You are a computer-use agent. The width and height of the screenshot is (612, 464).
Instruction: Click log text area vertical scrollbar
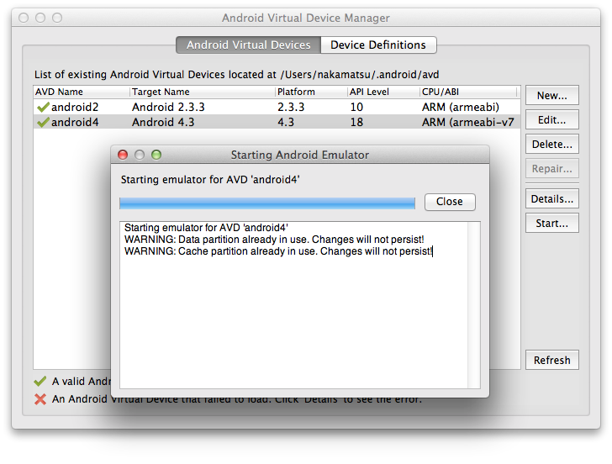point(474,305)
